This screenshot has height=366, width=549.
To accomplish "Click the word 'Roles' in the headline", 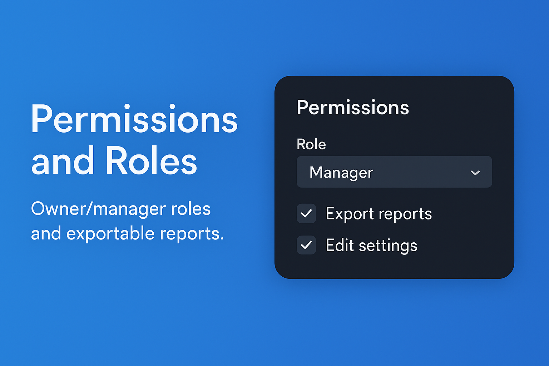I will 151,161.
